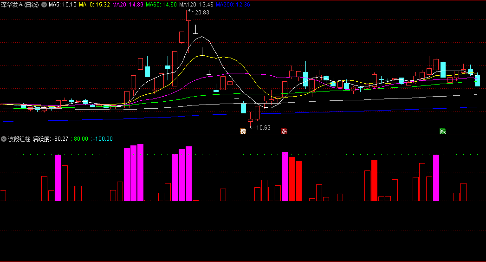The height and width of the screenshot is (262, 486).
Task: Click the green 跌 event marker
Action: click(x=443, y=131)
